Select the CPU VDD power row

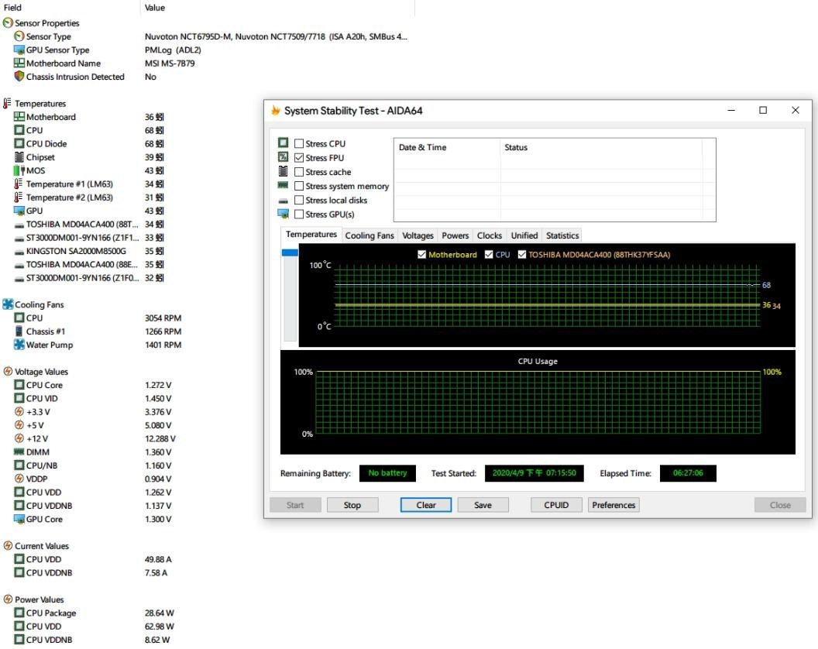click(x=94, y=627)
